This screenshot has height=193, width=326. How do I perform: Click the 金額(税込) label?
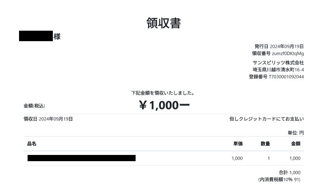(34, 106)
